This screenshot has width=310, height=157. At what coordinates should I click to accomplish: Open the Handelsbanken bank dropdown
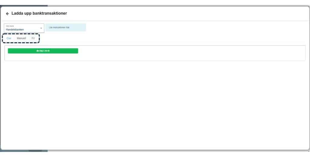(x=24, y=28)
